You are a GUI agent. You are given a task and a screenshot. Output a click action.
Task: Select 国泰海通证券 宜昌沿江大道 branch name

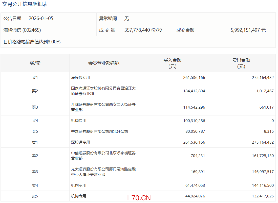[103, 91]
